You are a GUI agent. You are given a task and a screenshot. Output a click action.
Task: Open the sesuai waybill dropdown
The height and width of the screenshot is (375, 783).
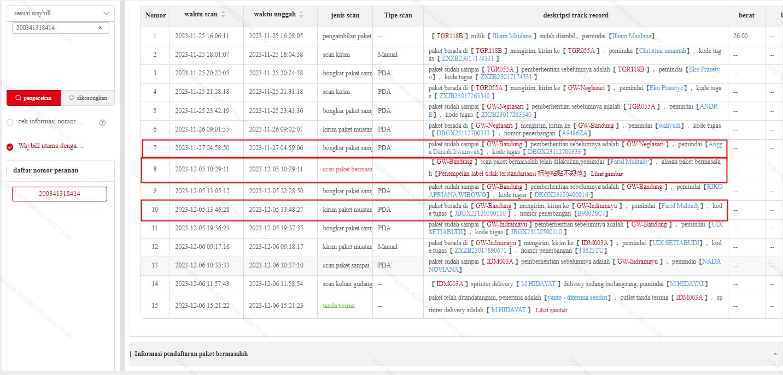tap(61, 13)
